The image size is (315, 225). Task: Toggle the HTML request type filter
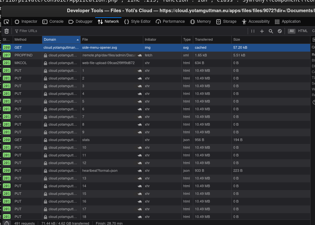pyautogui.click(x=303, y=31)
